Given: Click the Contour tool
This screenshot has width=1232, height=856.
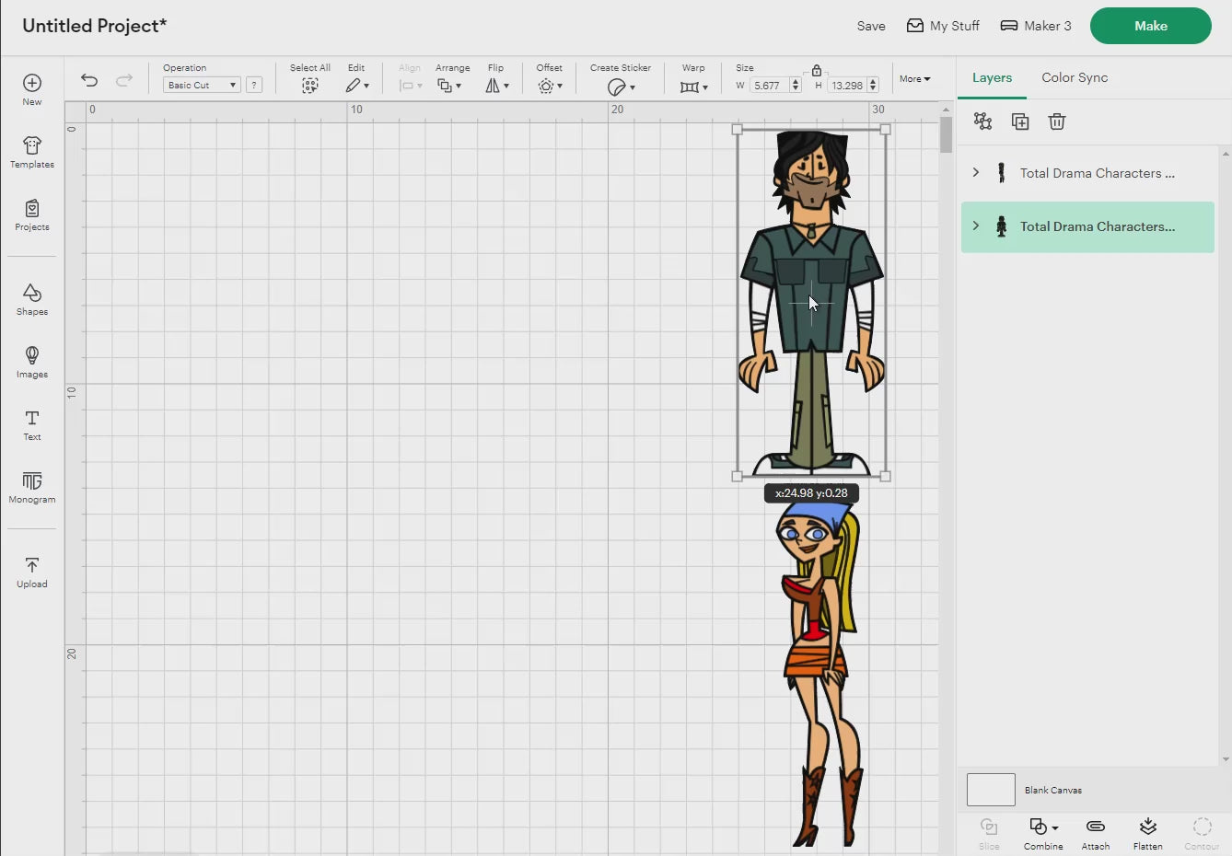Looking at the screenshot, I should click(1202, 833).
